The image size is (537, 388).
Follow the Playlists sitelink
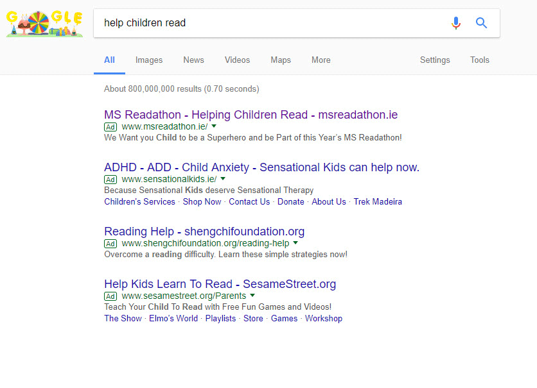(x=220, y=319)
